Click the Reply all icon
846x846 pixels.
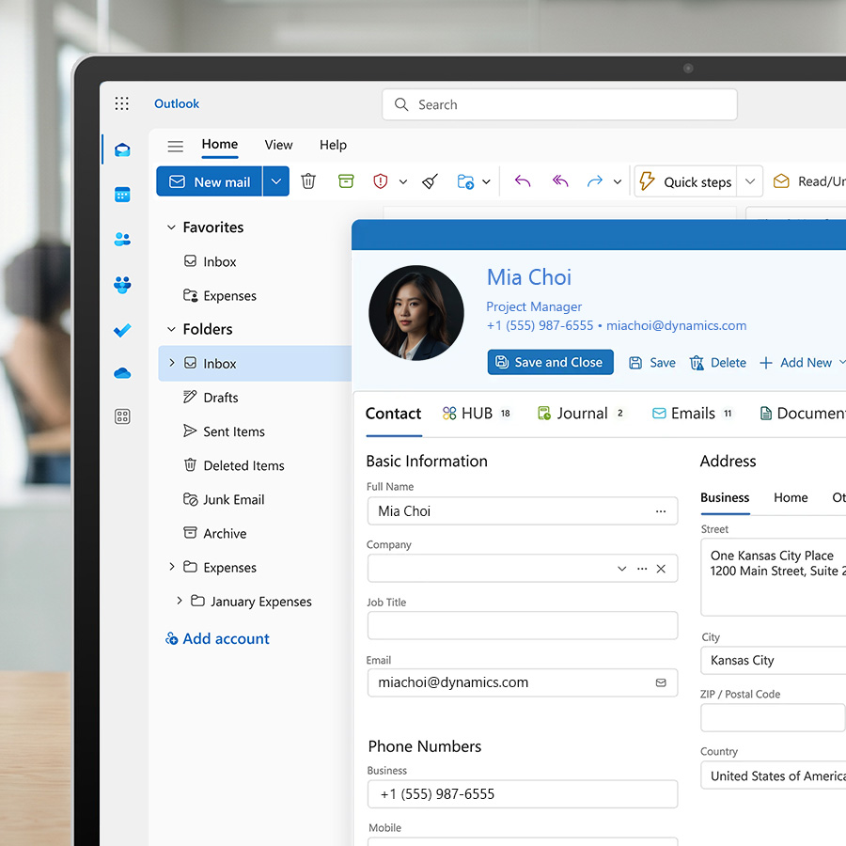click(560, 181)
